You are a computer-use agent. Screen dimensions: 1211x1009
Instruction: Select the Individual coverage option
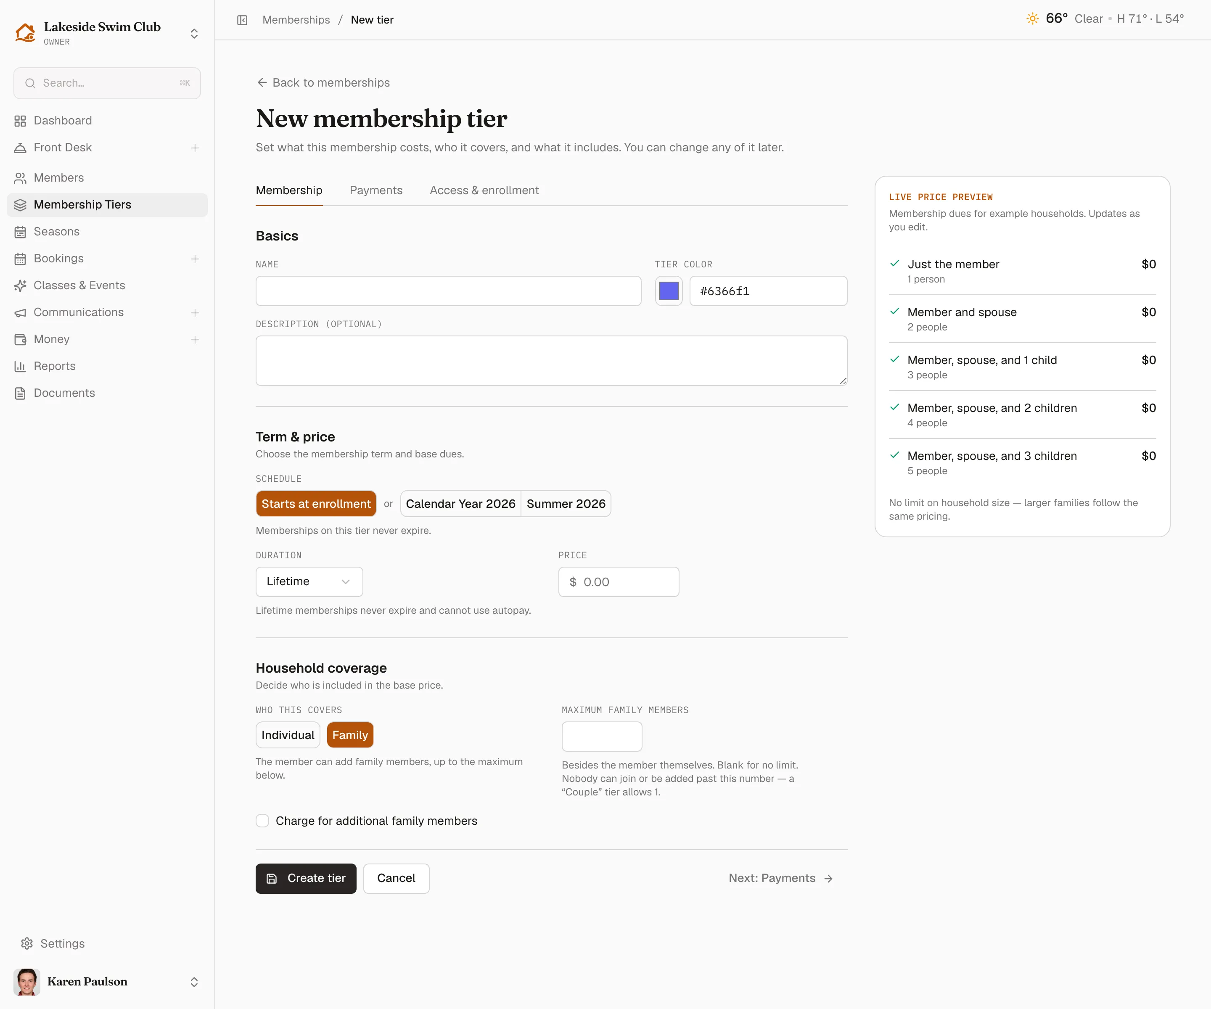[288, 735]
